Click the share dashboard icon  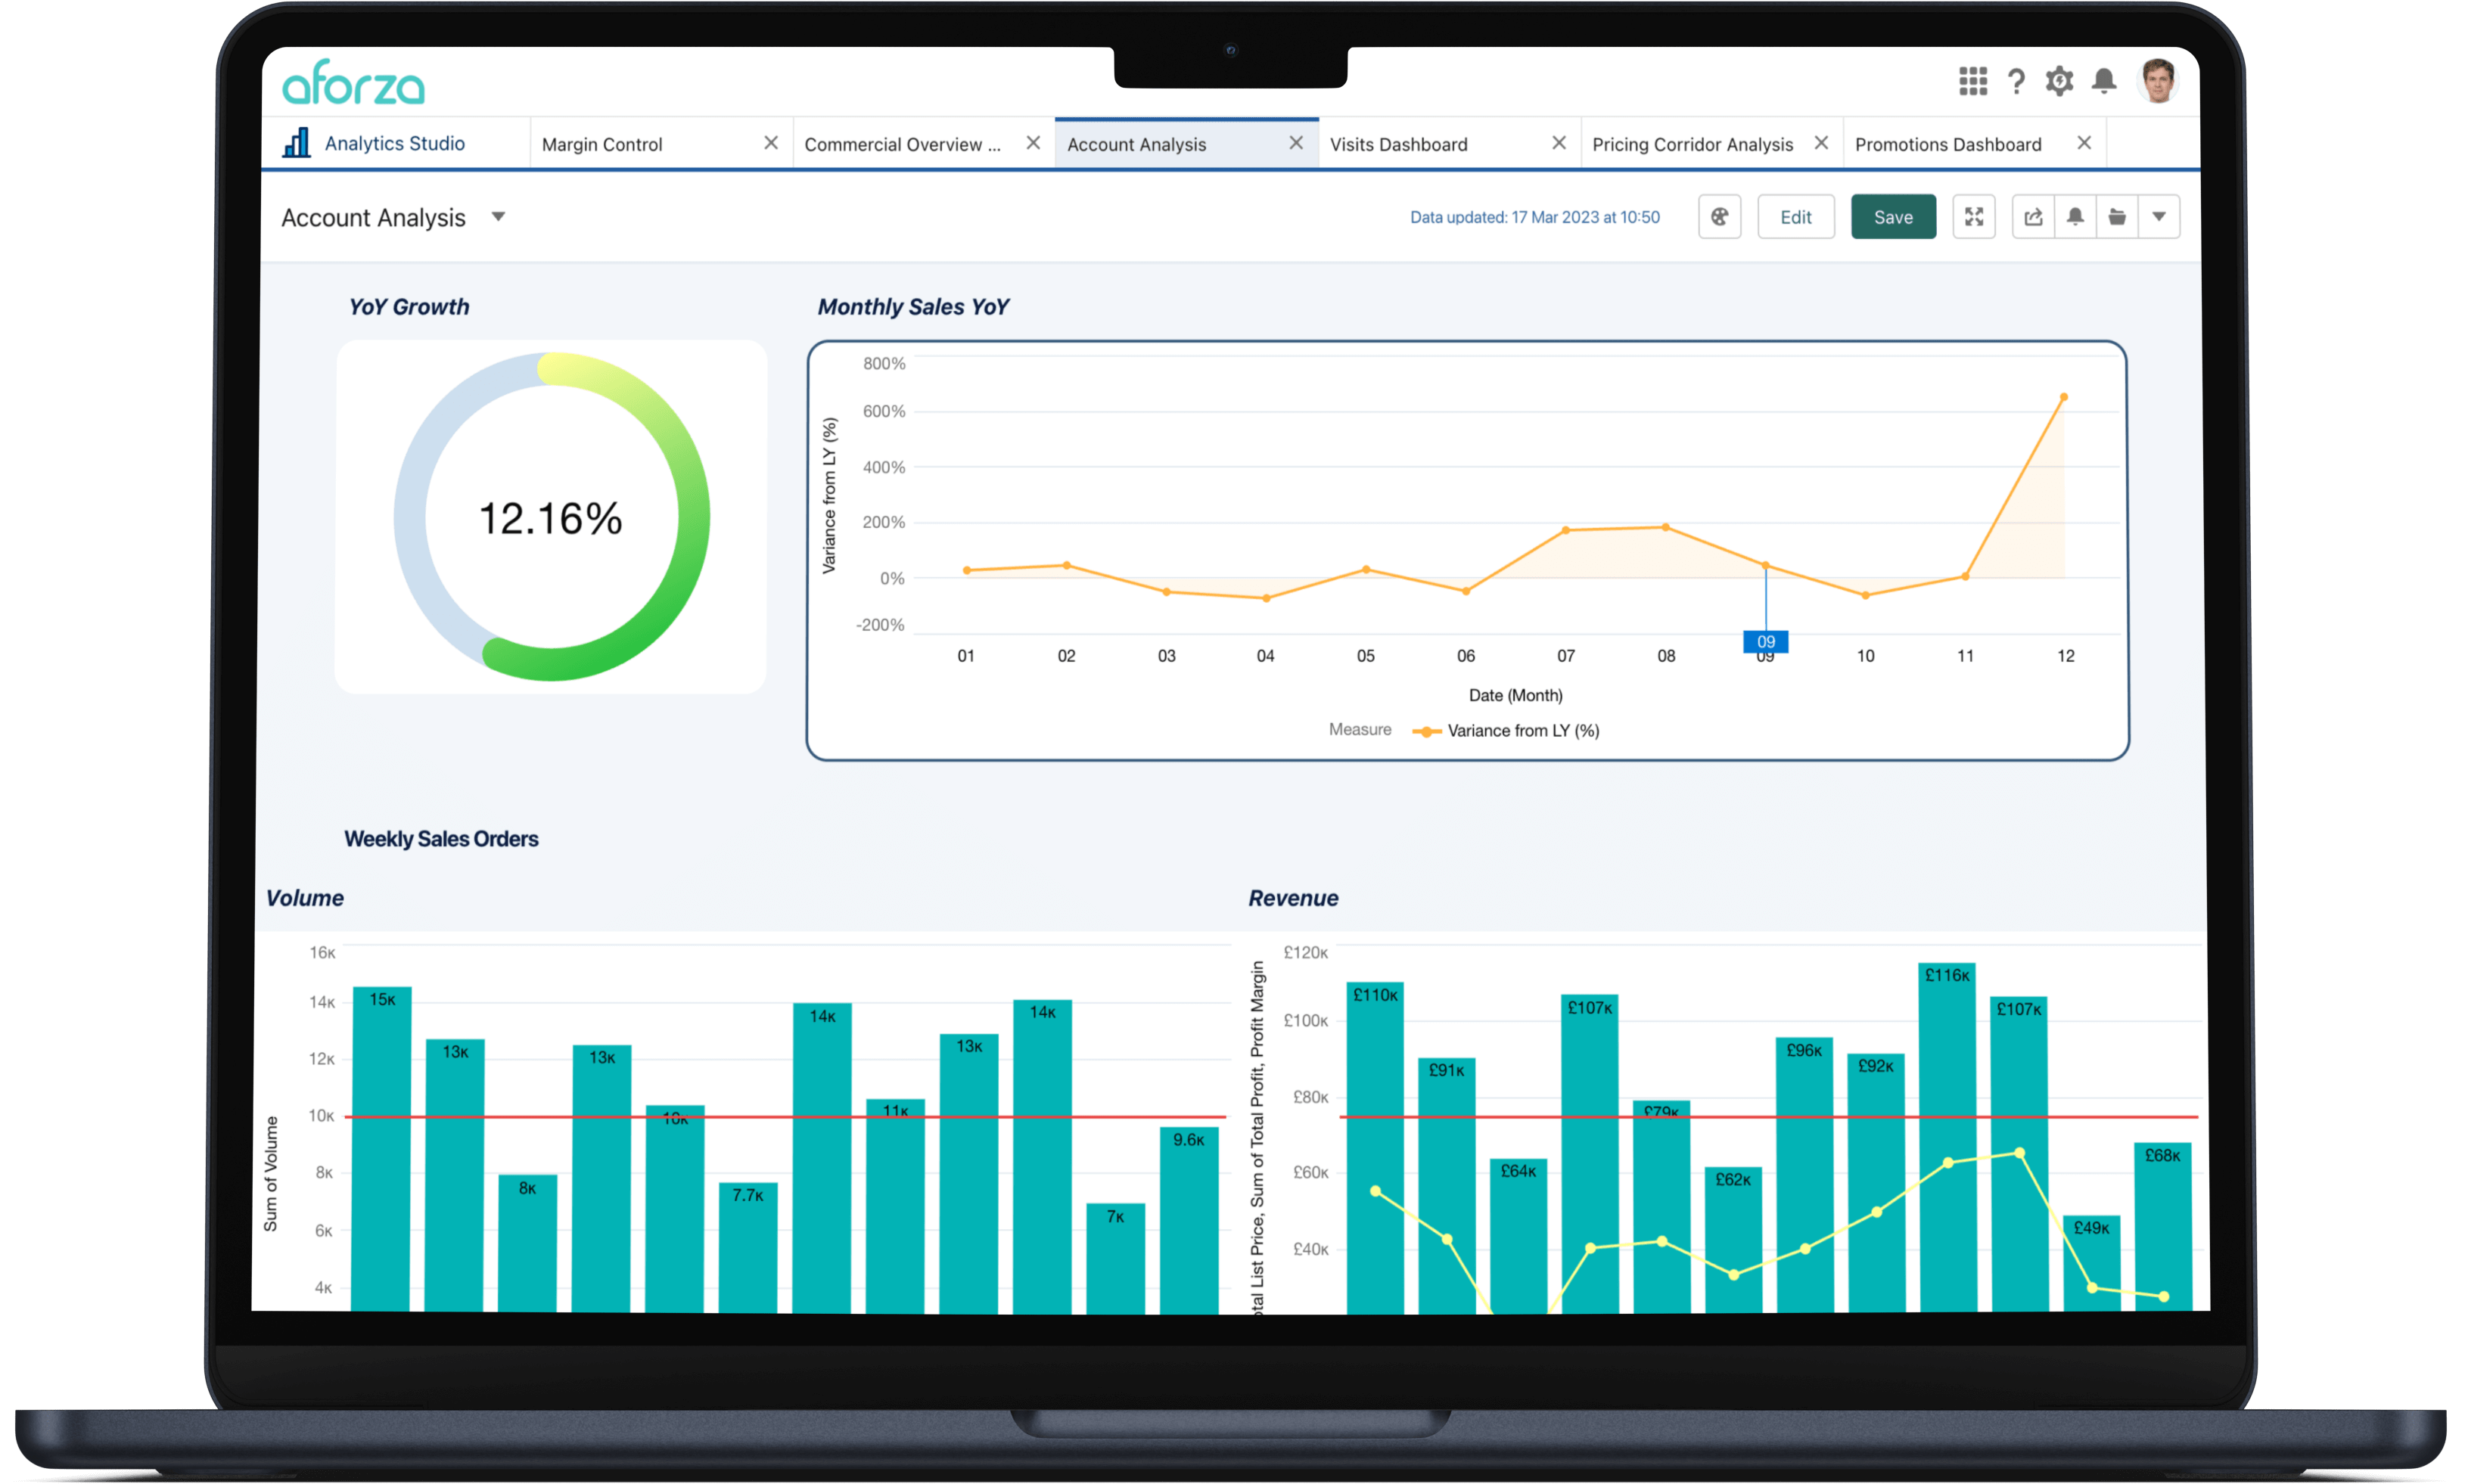[x=2033, y=217]
